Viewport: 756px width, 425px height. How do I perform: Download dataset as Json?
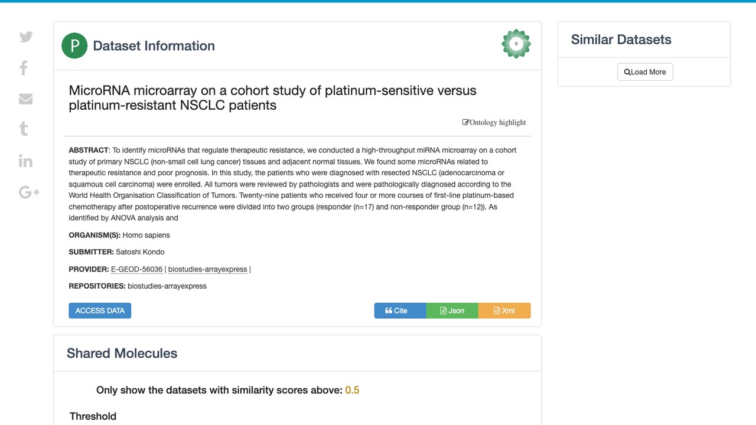coord(452,310)
